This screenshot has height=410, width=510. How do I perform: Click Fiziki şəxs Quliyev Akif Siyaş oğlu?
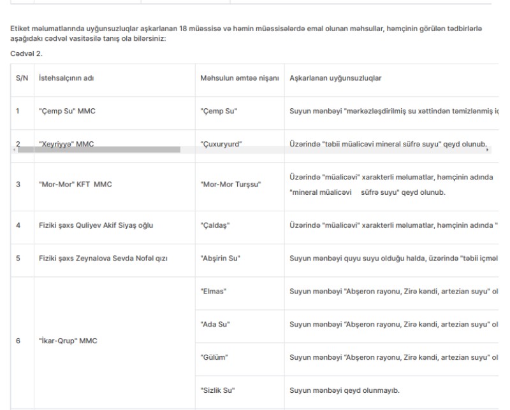[96, 224]
